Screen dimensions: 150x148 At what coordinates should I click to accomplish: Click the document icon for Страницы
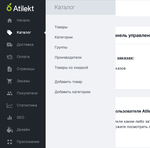(10, 69)
